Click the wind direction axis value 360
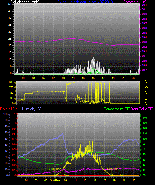Image resolution: width=155 pixels, height=185 pixels. pos(11,82)
